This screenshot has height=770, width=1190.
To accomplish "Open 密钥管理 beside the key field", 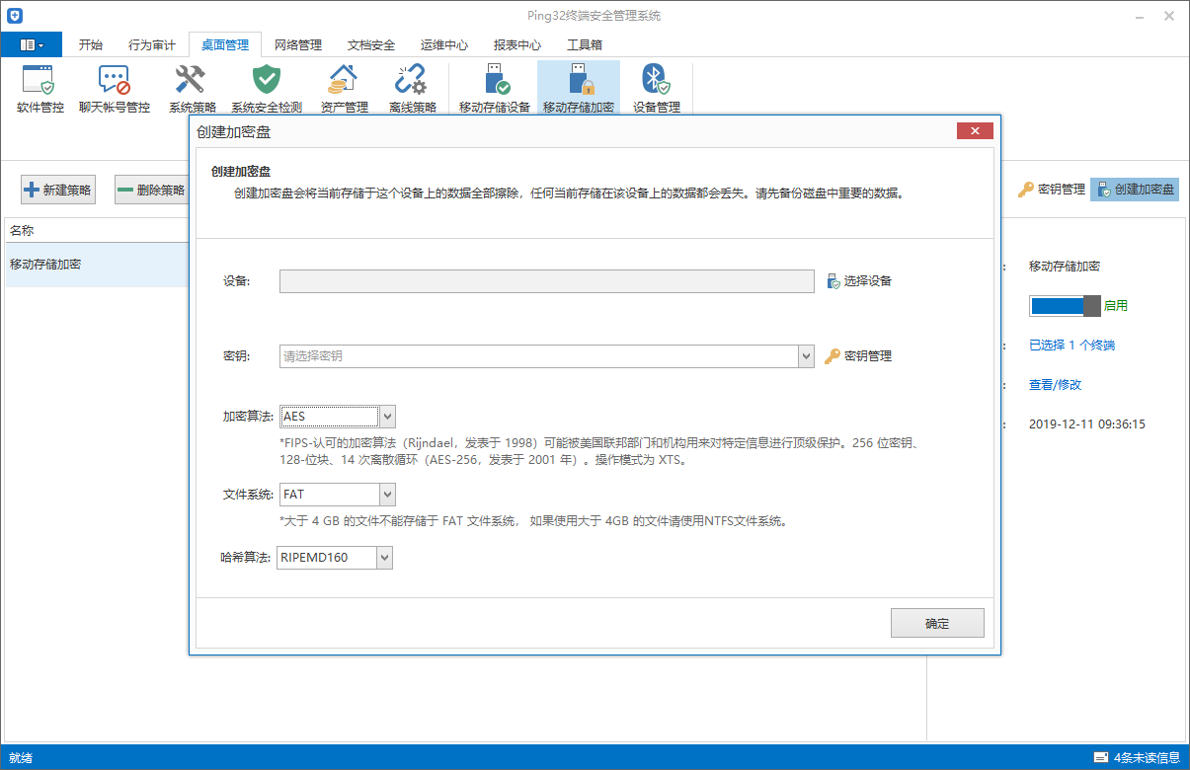I will [x=858, y=355].
